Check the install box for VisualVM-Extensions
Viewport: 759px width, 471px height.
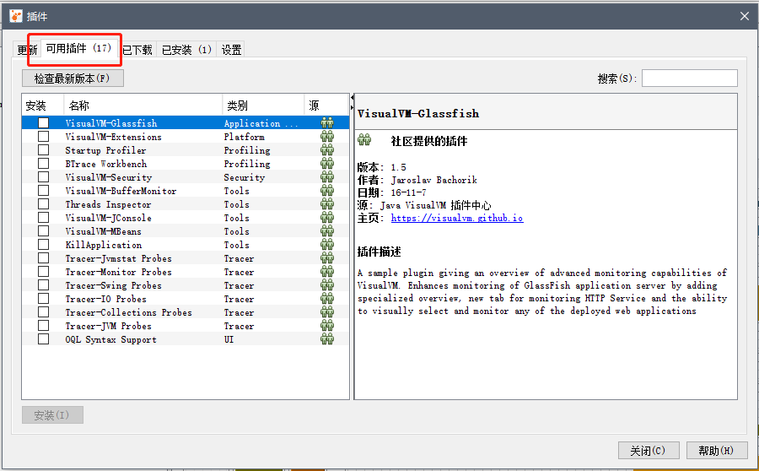44,137
